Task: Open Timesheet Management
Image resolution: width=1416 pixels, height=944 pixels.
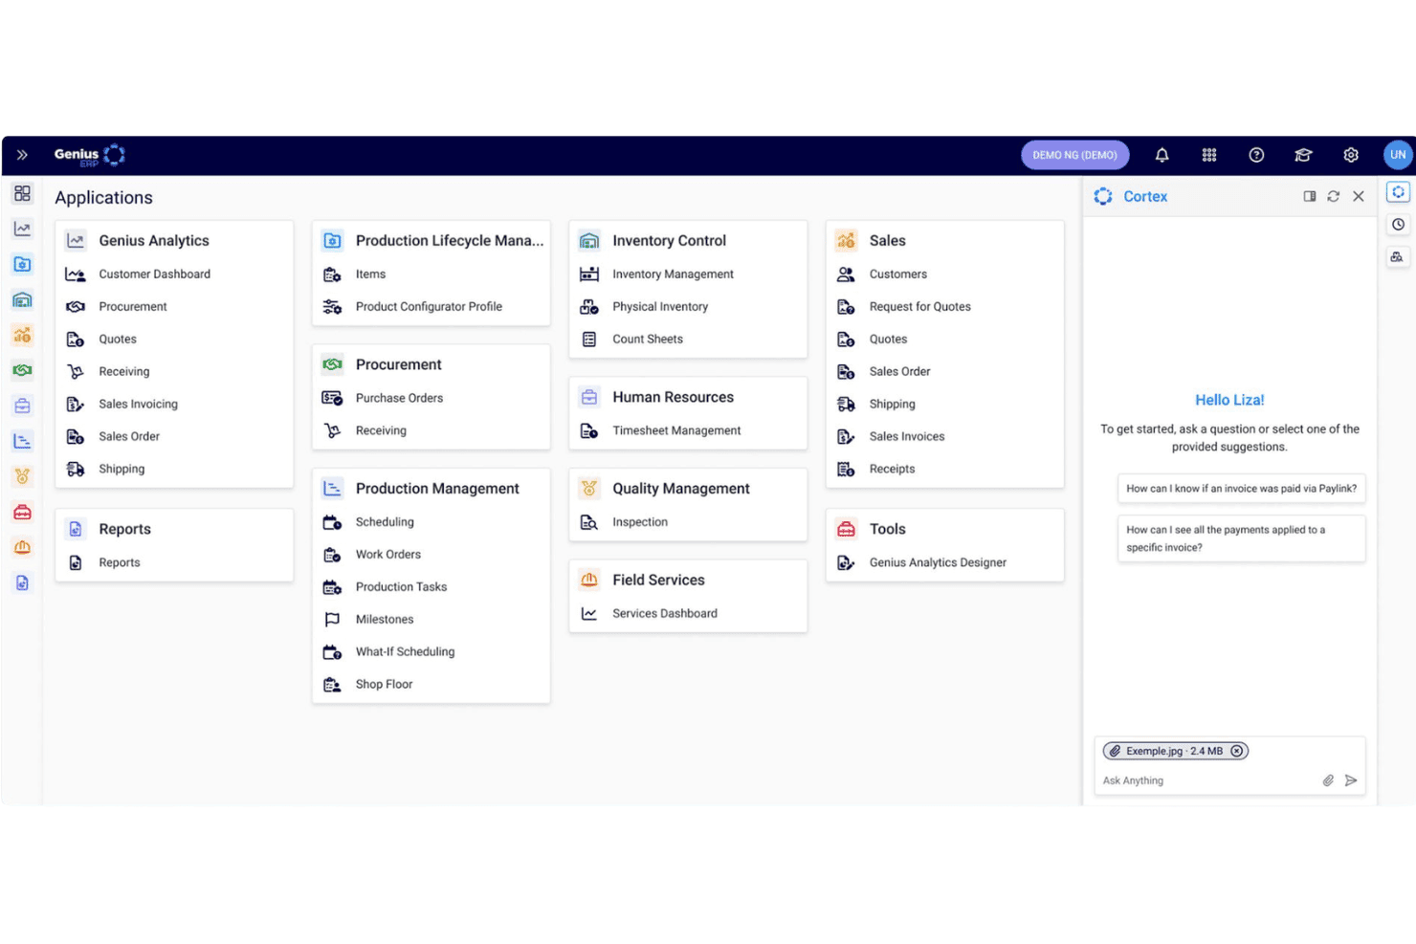Action: coord(676,430)
